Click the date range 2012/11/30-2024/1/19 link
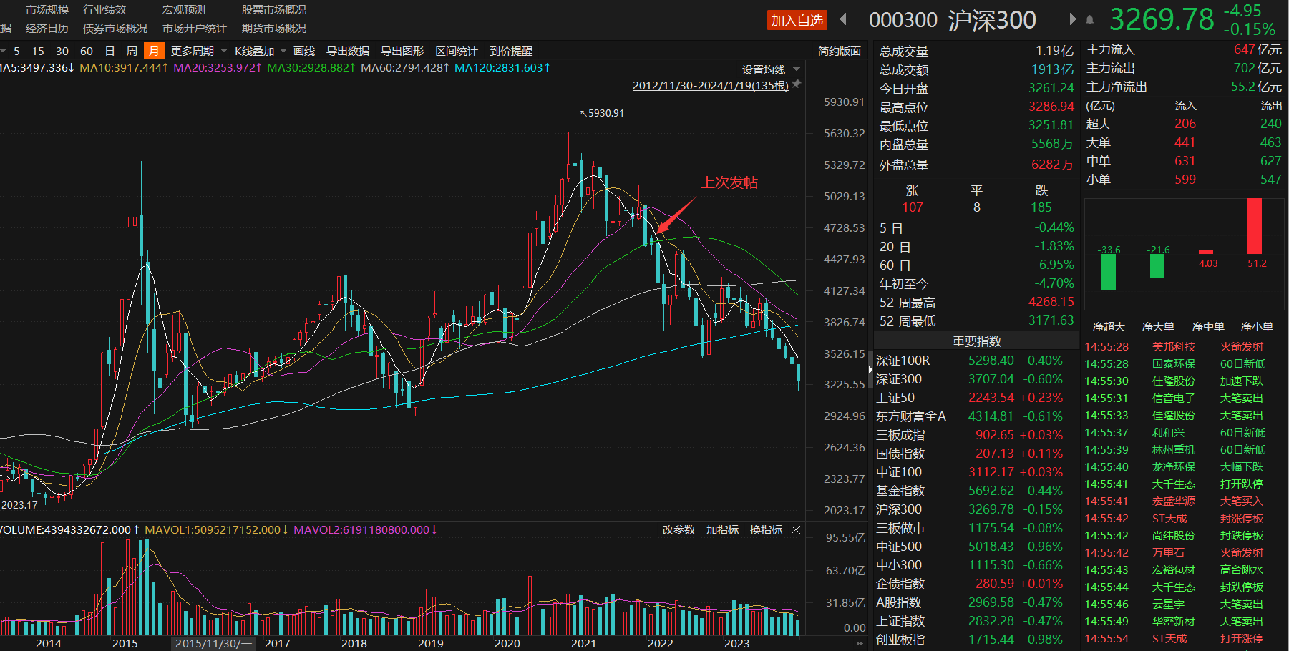 [710, 85]
